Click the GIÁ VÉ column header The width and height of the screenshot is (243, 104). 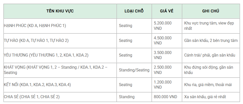(167, 11)
